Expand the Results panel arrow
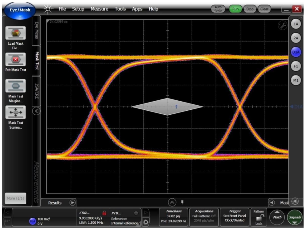Image resolution: width=304 pixels, height=229 pixels. click(x=72, y=203)
